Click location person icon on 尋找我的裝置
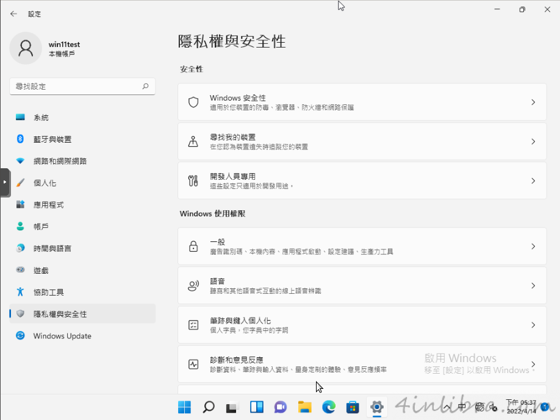 tap(193, 141)
